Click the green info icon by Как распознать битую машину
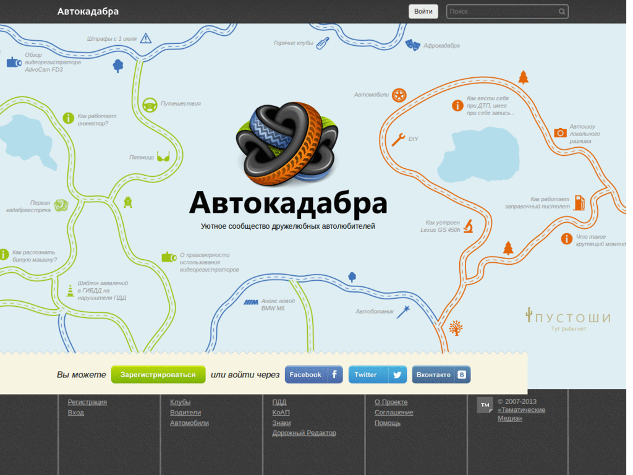Image resolution: width=633 pixels, height=475 pixels. [4, 254]
